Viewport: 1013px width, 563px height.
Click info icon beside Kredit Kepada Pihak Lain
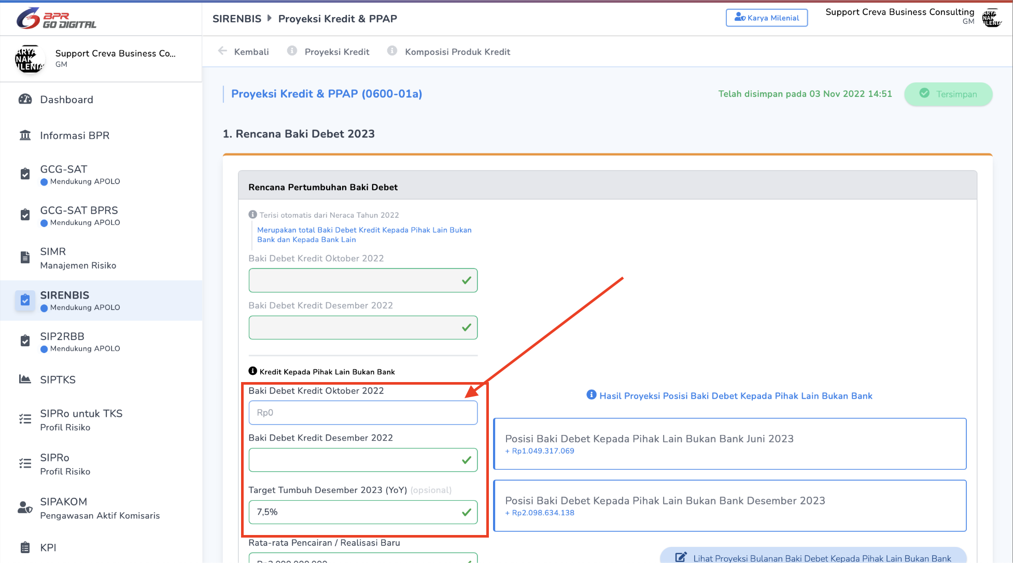pyautogui.click(x=253, y=371)
